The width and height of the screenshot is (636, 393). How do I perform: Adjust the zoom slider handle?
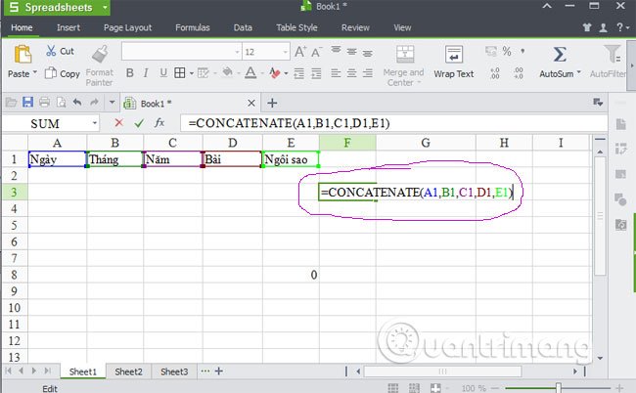click(x=558, y=388)
